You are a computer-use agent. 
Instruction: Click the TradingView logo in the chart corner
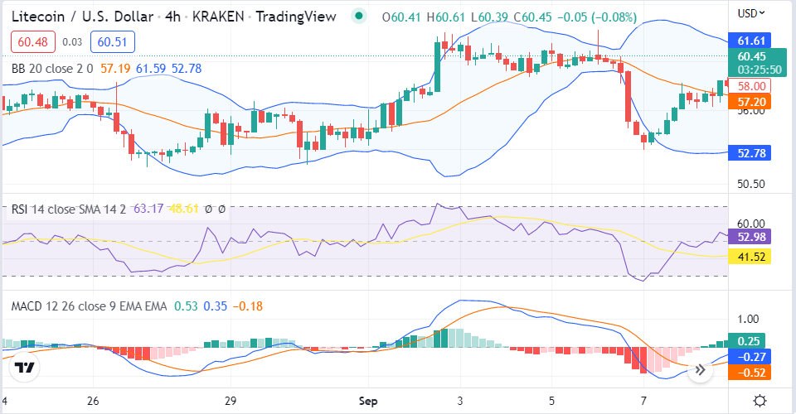pyautogui.click(x=26, y=368)
